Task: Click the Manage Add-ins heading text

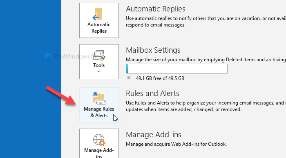Action: click(154, 135)
